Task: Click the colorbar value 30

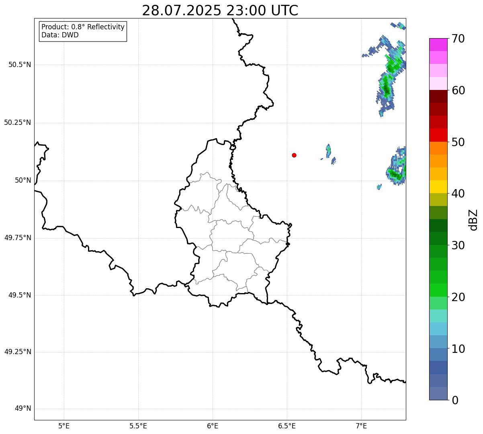Action: (x=458, y=245)
